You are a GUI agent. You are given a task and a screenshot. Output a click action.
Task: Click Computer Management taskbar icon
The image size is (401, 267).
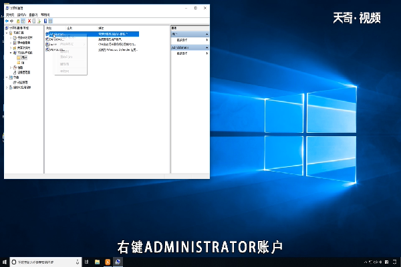(118, 262)
